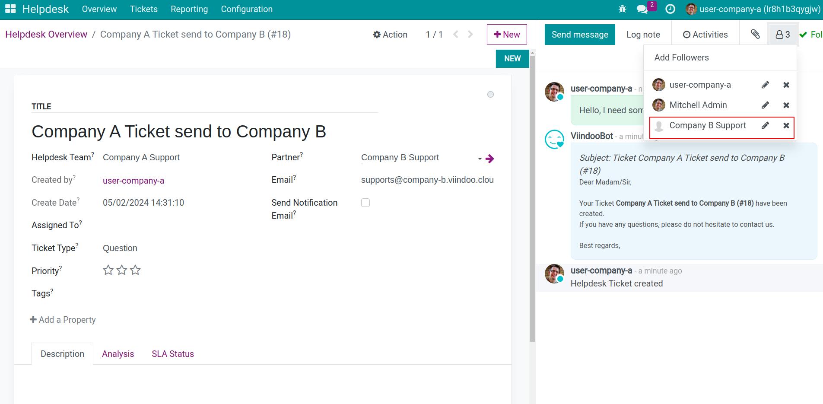Set priority to one star
823x404 pixels.
coord(108,270)
